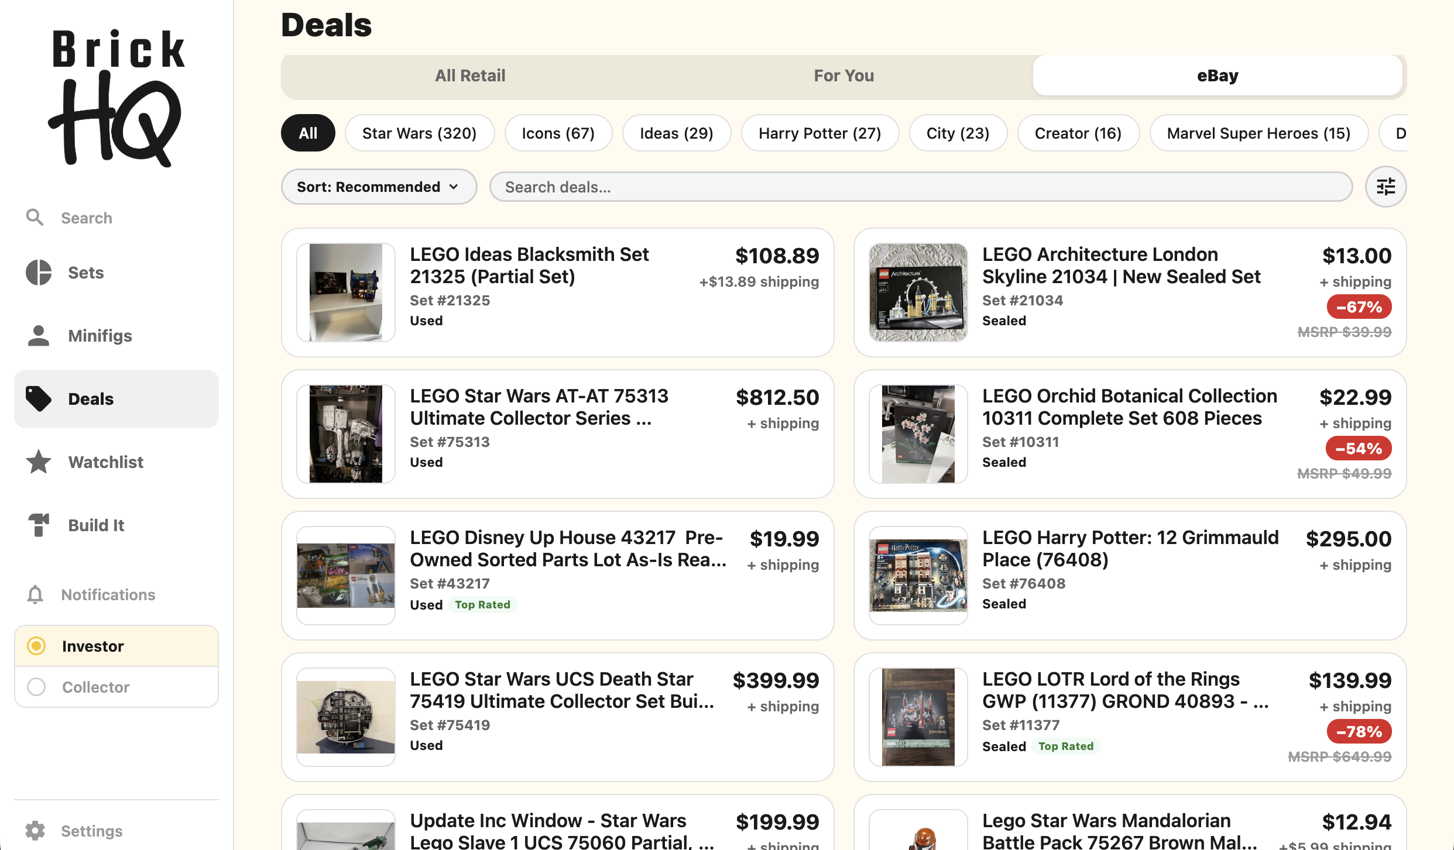Click LEGO Architecture London Skyline title
1454x850 pixels.
pyautogui.click(x=1122, y=266)
